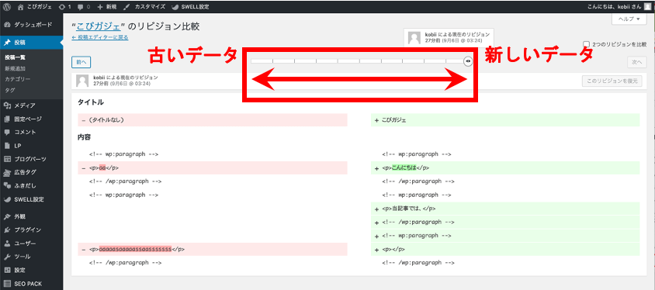Open SWELL設定 in the top admin bar

190,7
